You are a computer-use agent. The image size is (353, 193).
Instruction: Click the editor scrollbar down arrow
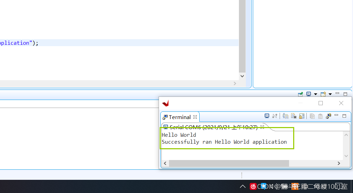(x=242, y=76)
